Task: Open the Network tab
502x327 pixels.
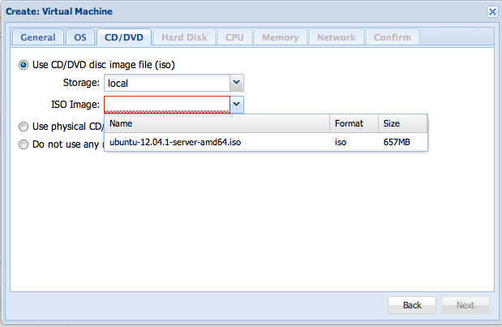Action: pyautogui.click(x=336, y=37)
